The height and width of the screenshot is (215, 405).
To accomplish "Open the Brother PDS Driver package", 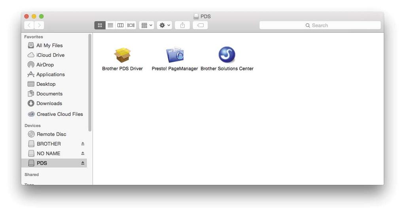I will point(123,55).
